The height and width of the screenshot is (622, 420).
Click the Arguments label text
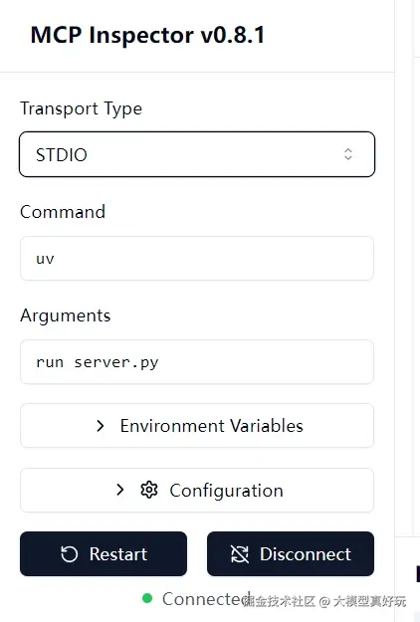66,315
